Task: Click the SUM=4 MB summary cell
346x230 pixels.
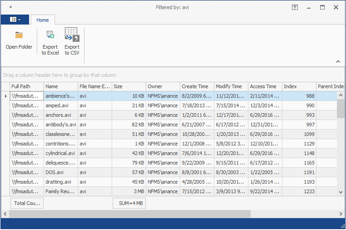Action: click(129, 203)
